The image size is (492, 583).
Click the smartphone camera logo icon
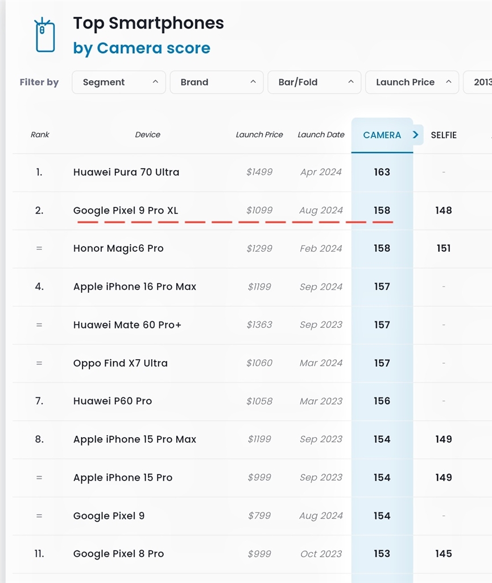pos(45,35)
